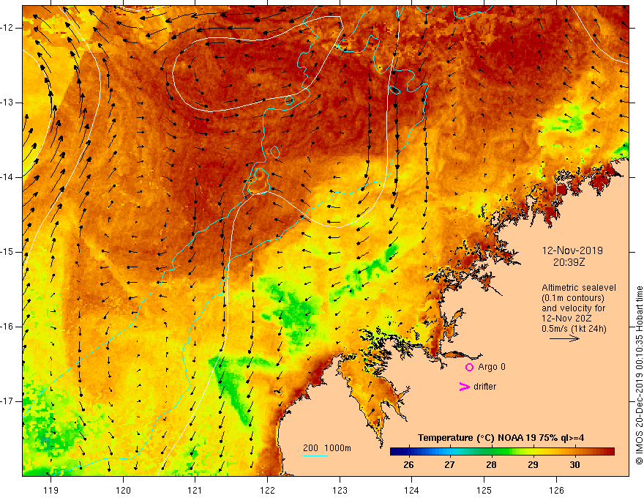
Task: Click the latitude axis label -14
Action: [x=7, y=177]
